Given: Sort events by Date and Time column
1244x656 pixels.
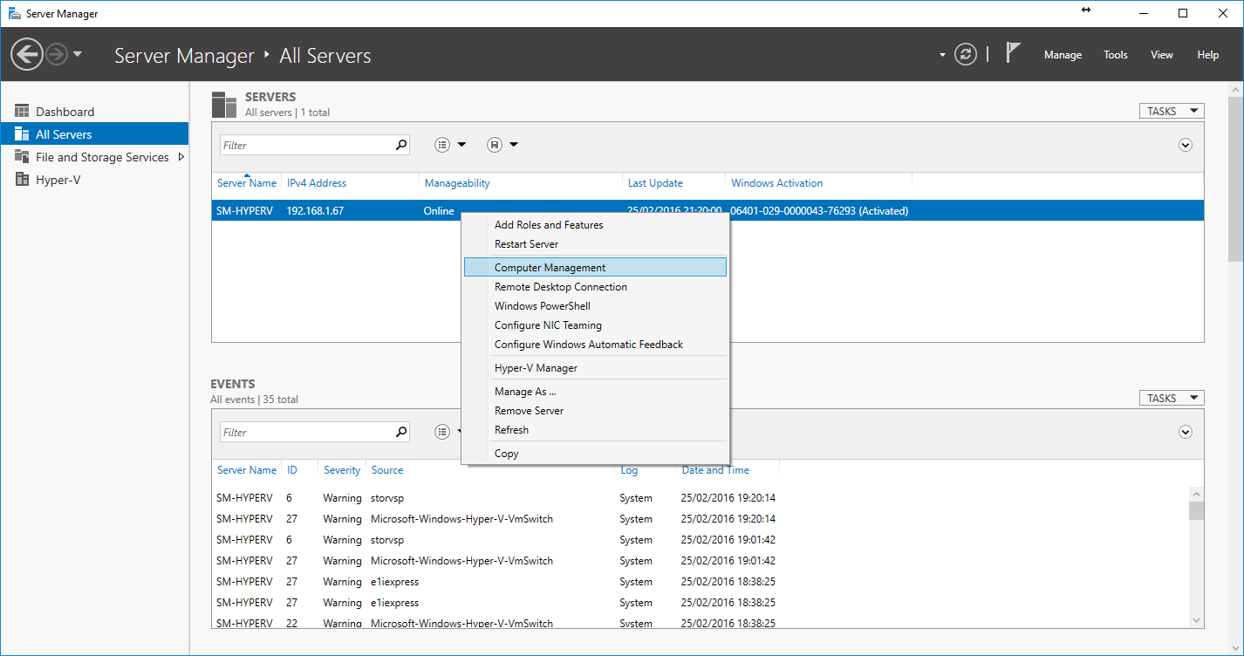Looking at the screenshot, I should [x=715, y=470].
